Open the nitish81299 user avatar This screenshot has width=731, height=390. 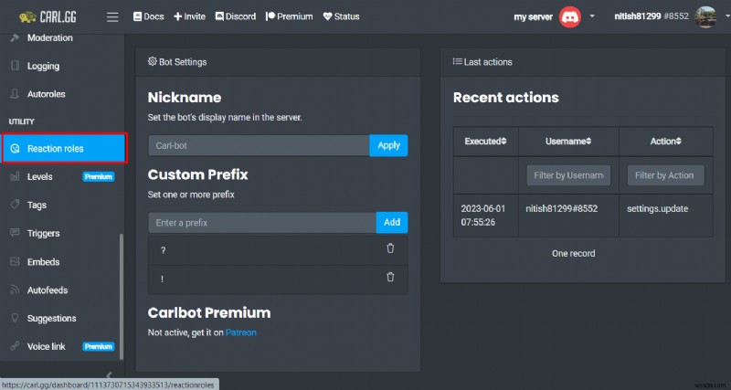pyautogui.click(x=705, y=16)
